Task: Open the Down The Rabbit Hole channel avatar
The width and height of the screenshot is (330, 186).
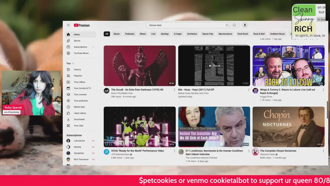Action: point(106,91)
